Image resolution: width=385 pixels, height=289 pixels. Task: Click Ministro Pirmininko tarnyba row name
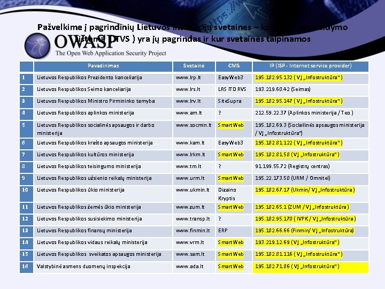click(x=96, y=101)
